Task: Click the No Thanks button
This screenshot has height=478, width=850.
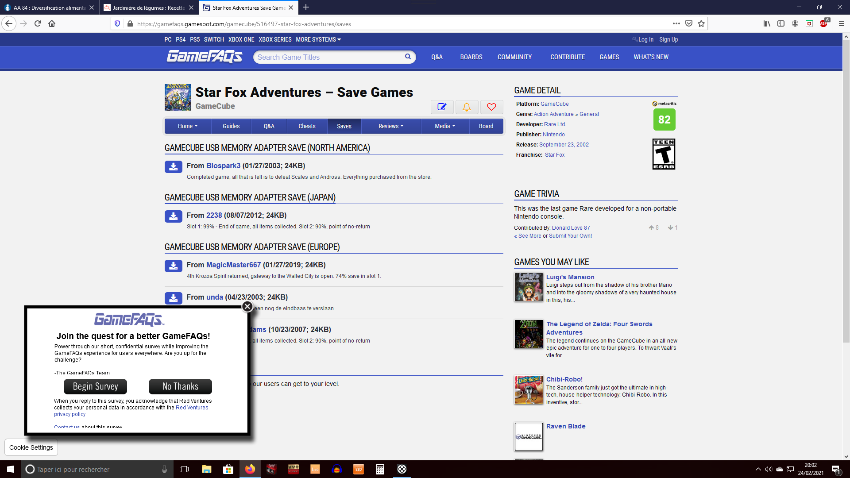Action: tap(180, 386)
